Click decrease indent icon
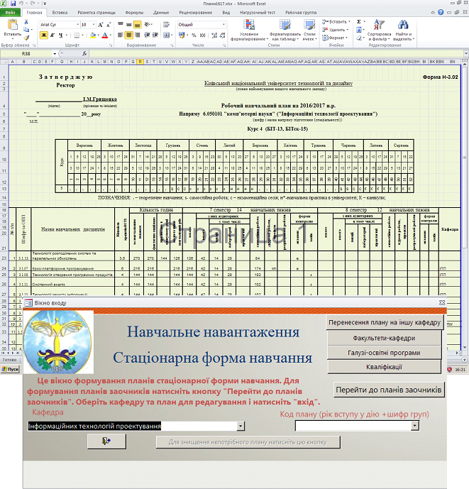 click(x=147, y=35)
